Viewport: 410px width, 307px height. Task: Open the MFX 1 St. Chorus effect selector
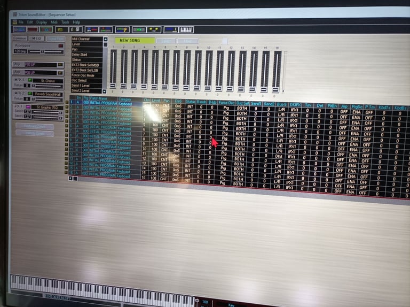[x=48, y=81]
